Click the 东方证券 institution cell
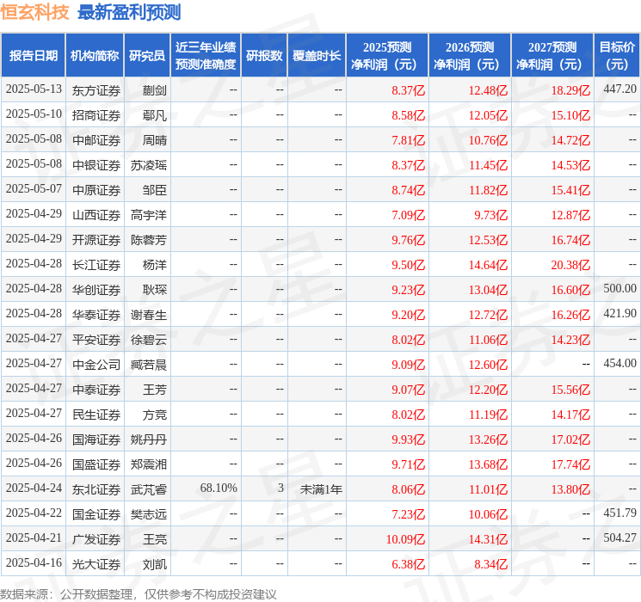Image resolution: width=641 pixels, height=602 pixels. pyautogui.click(x=96, y=90)
